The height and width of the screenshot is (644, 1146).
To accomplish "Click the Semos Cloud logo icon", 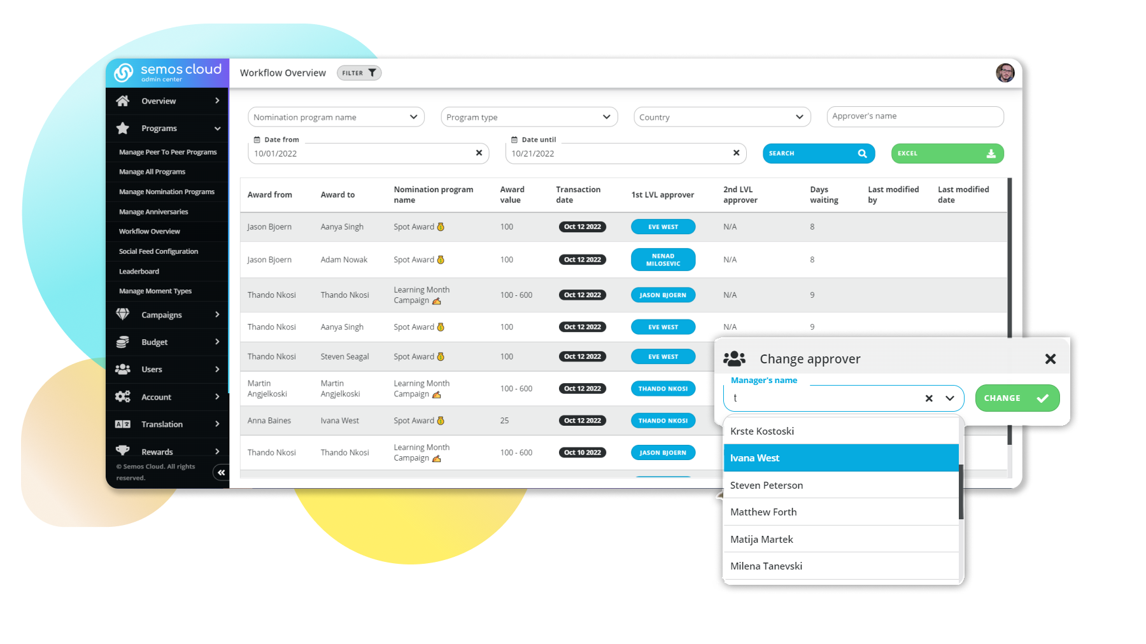I will [x=124, y=73].
